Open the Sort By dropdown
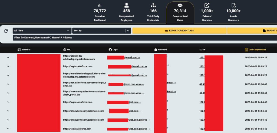Image resolution: width=277 pixels, height=133 pixels. tap(102, 31)
